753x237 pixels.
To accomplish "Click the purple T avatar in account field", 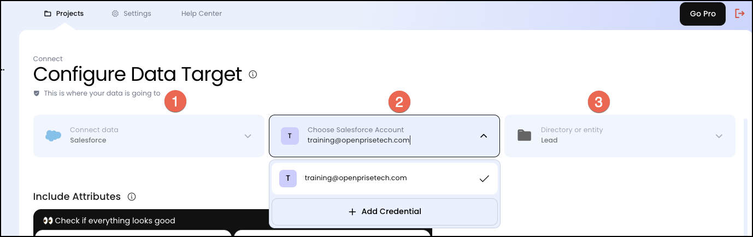I will coord(290,135).
